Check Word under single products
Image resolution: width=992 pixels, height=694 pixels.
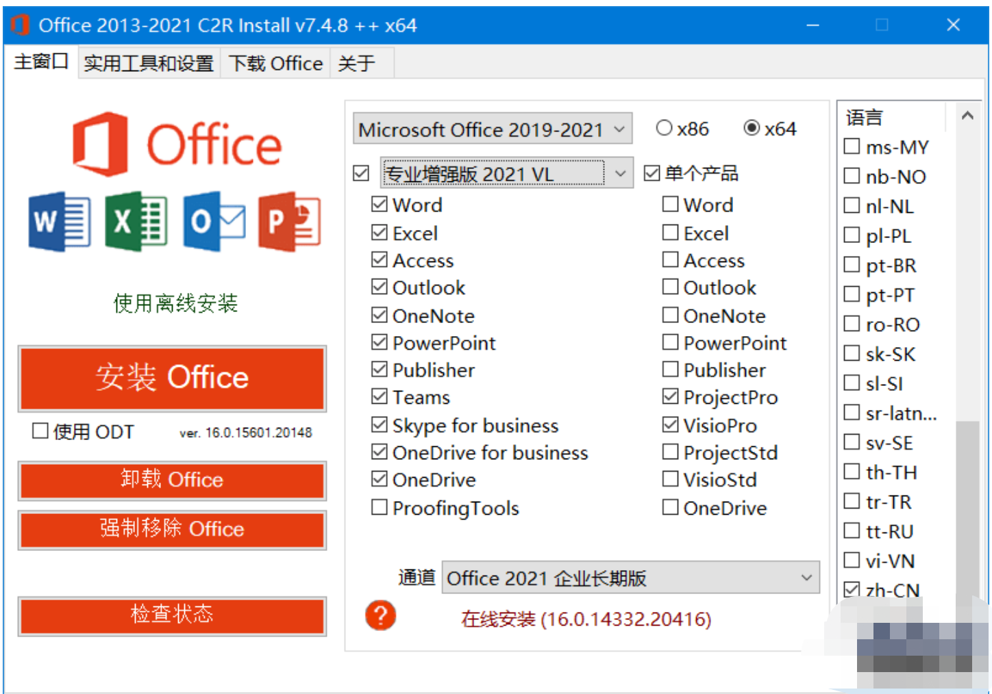coord(670,204)
